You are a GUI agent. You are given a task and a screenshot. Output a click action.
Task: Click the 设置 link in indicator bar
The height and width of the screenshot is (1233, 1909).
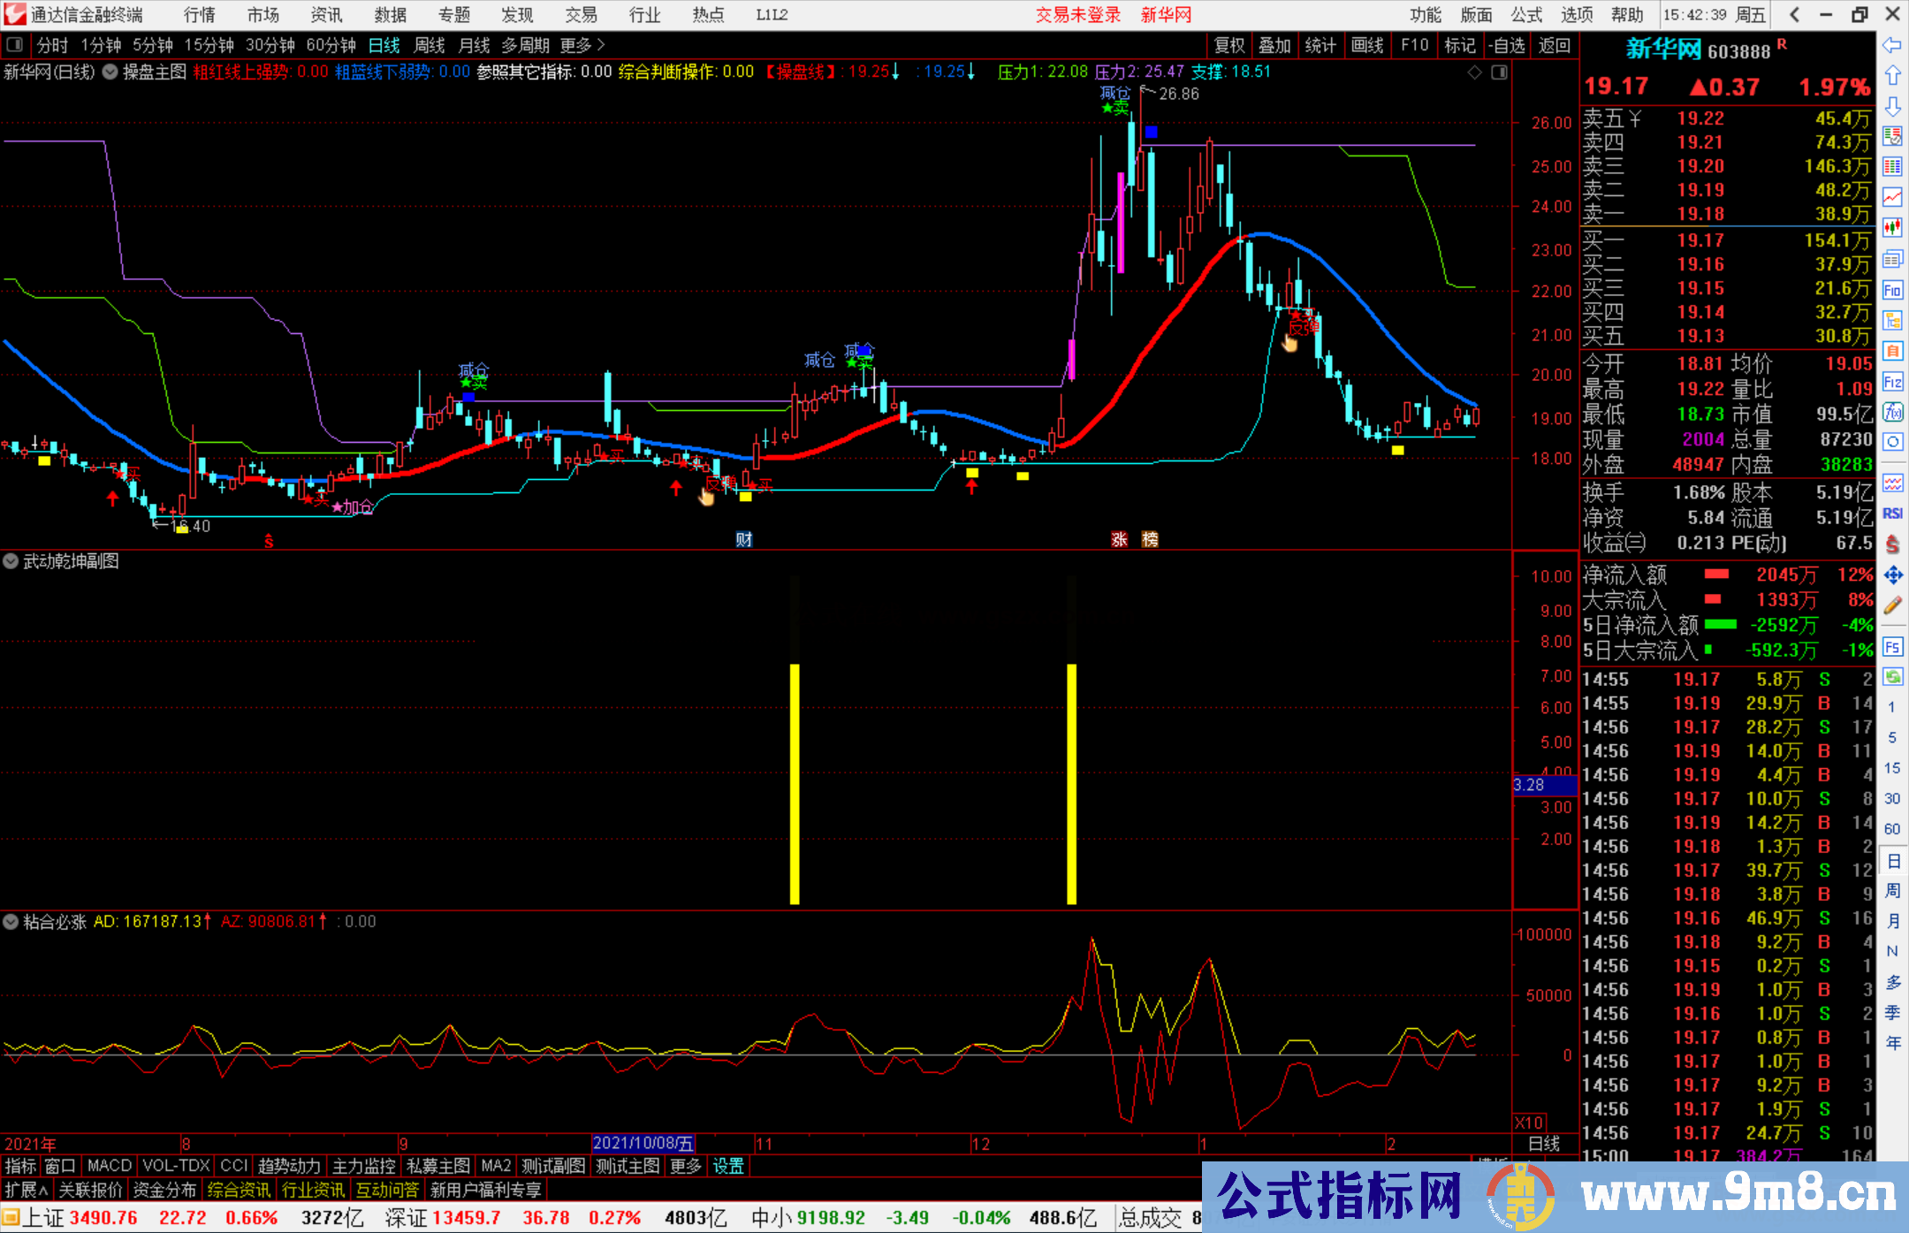[x=728, y=1166]
